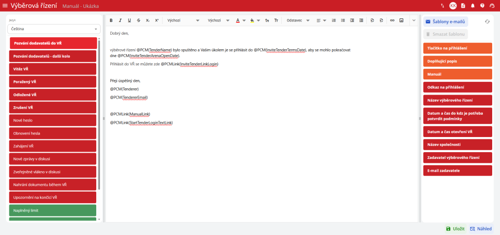Toggle strikethrough formatting
Screen dimensions: 500x235
tap(139, 20)
